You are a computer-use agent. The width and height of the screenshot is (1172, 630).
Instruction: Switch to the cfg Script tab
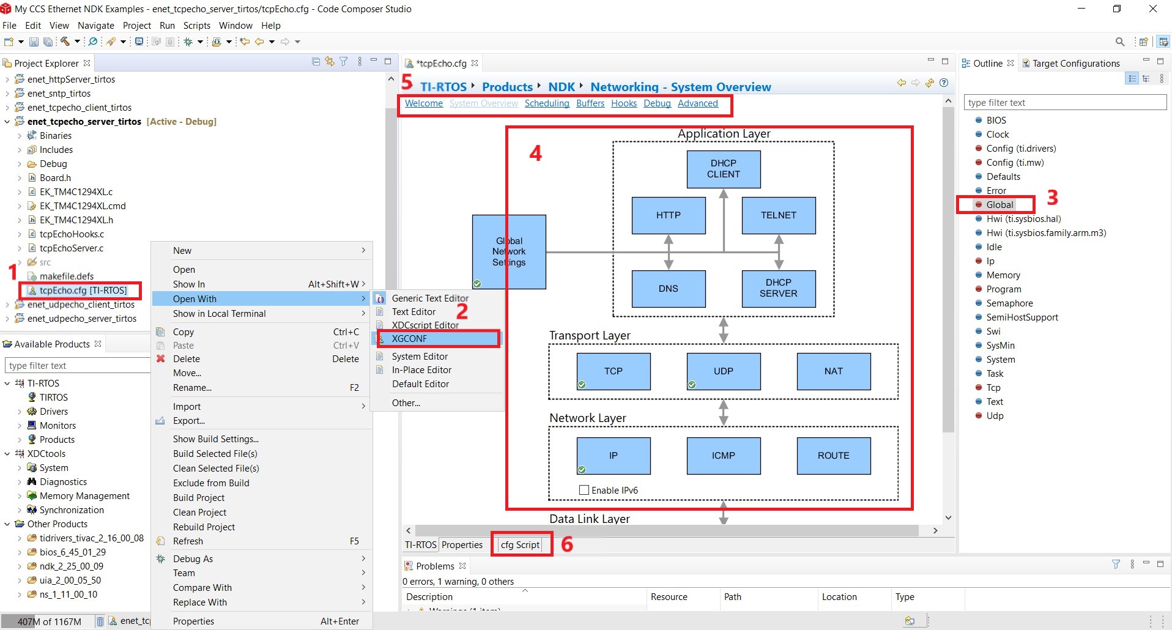click(520, 544)
